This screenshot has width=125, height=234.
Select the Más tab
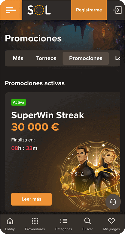18,58
